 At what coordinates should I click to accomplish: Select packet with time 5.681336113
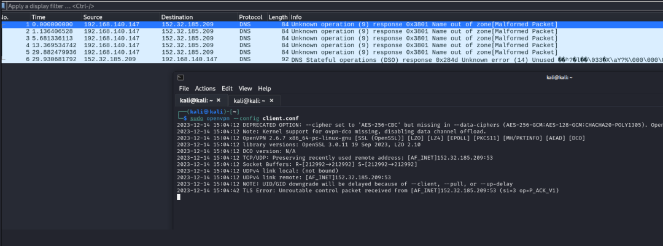(x=331, y=39)
